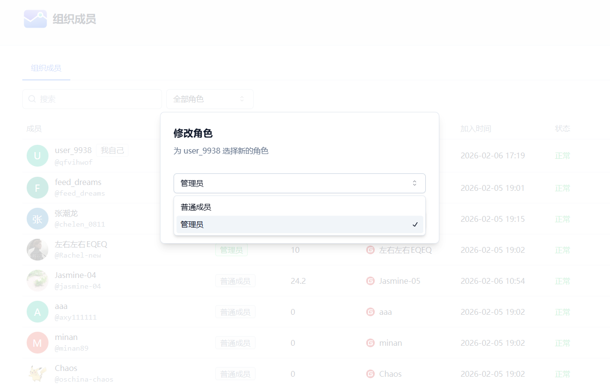Click the U avatar of user_9938
Viewport: 610px width, 385px height.
pos(37,156)
